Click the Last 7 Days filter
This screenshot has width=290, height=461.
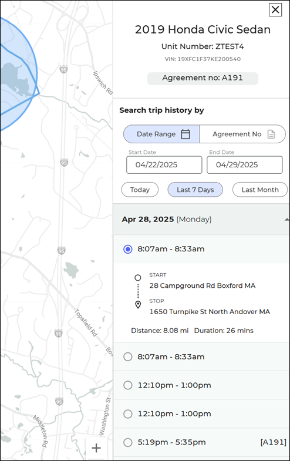195,190
